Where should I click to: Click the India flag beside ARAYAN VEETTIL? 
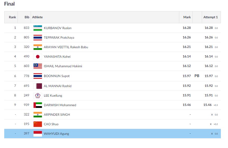point(38,47)
